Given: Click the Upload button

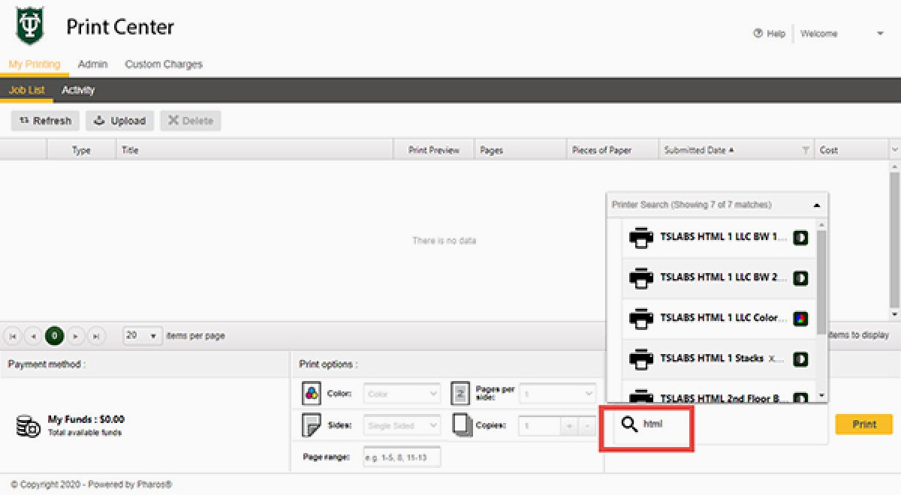Looking at the screenshot, I should click(120, 121).
